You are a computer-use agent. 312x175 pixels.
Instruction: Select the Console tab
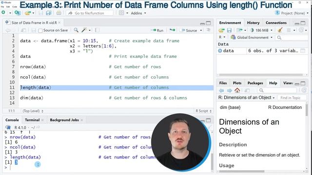point(12,120)
